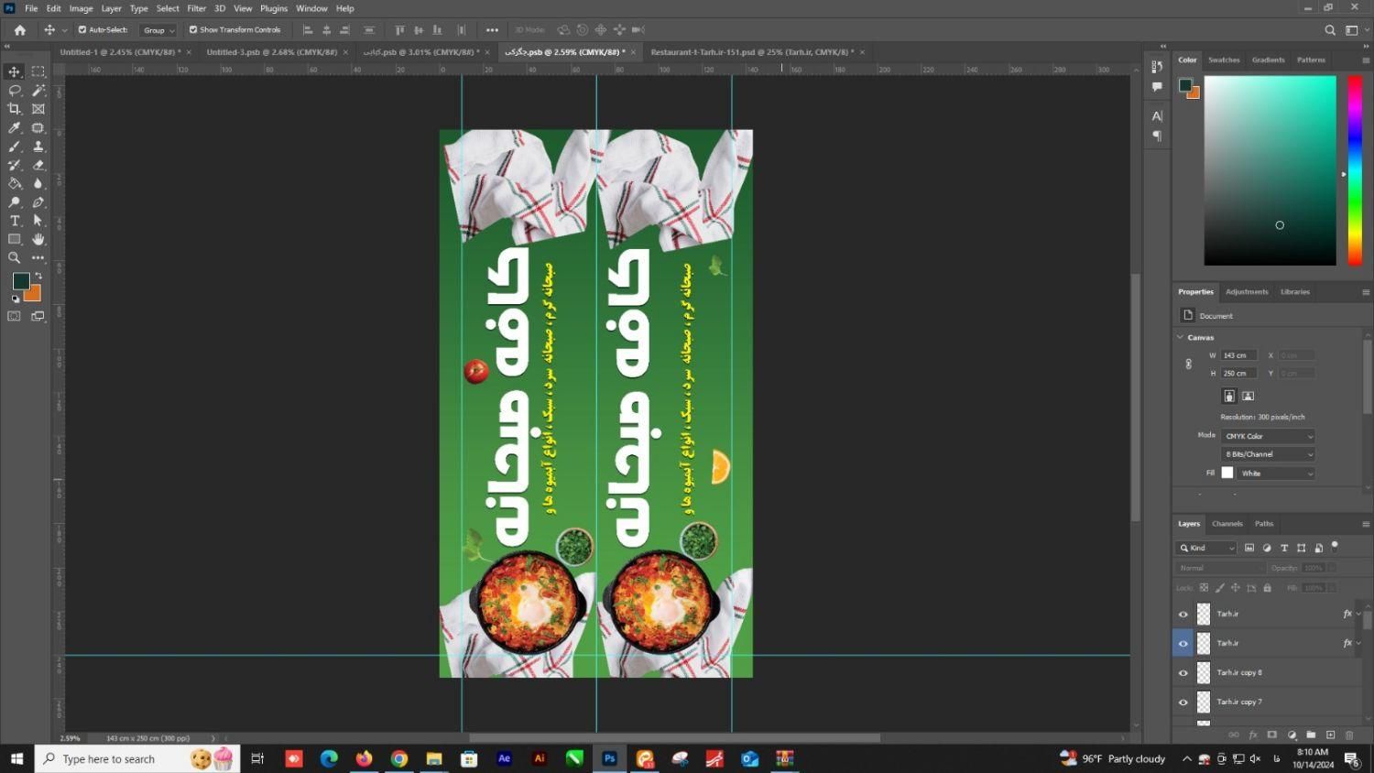Click the canvas width field 143 cm
The image size is (1374, 773).
[1238, 355]
